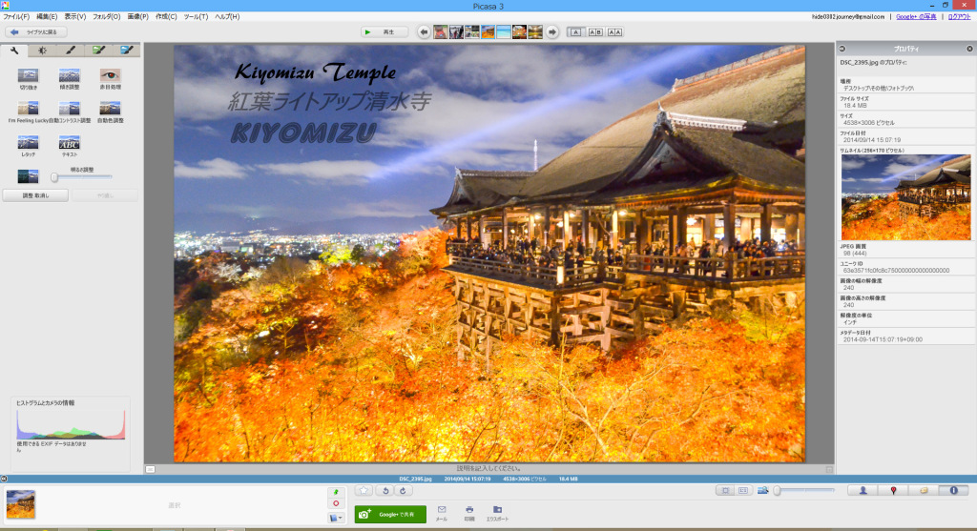This screenshot has width=977, height=531.
Task: Start slideshow with 再生 button
Action: click(385, 31)
